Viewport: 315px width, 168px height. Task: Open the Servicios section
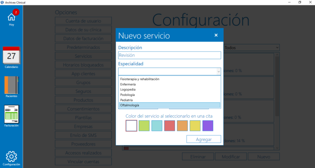(x=83, y=56)
